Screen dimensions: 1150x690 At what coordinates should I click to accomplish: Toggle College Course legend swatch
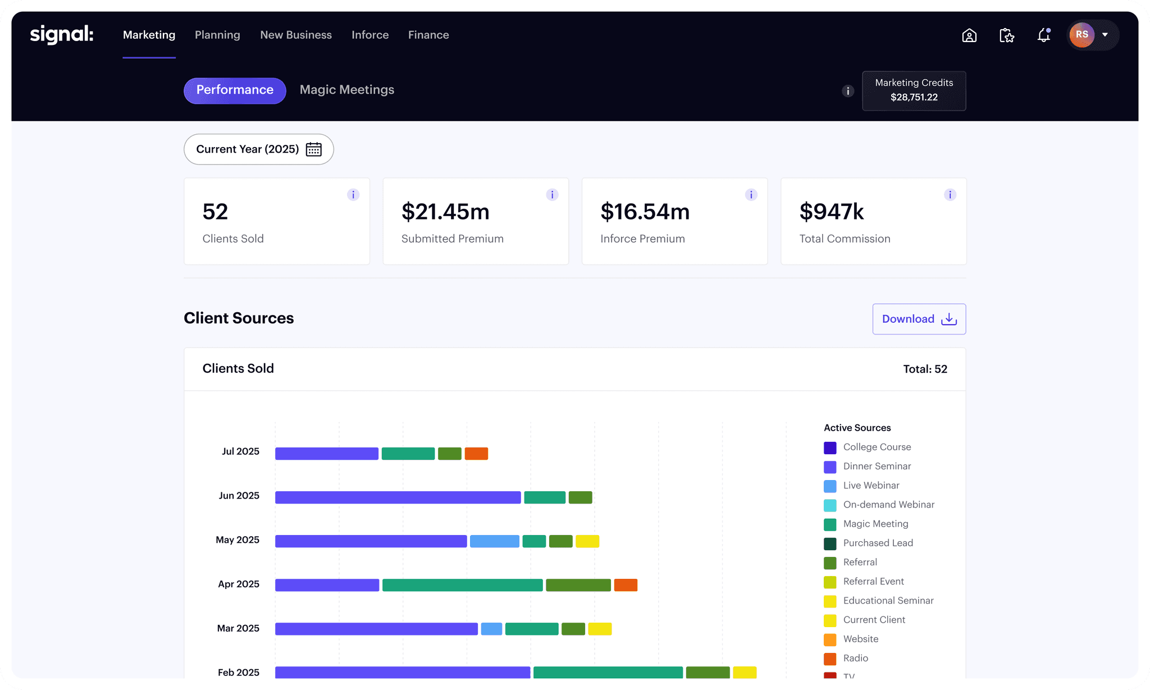click(830, 447)
